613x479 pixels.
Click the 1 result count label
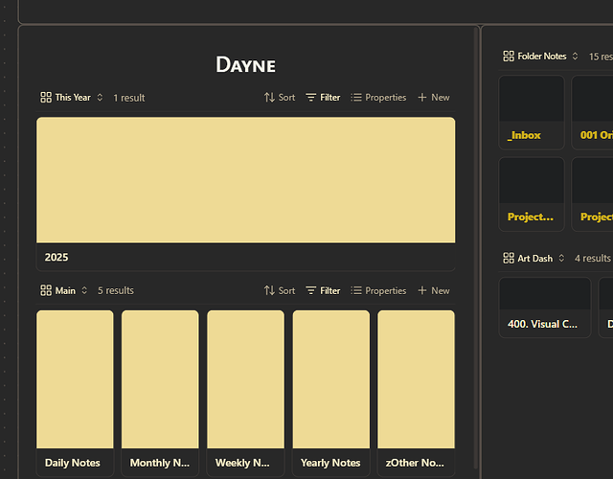pos(129,98)
